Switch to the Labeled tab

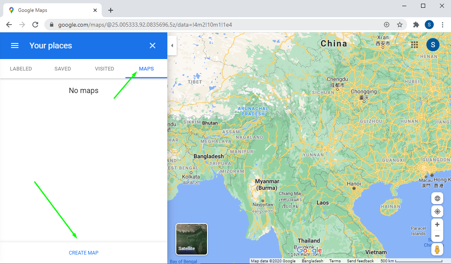tap(21, 69)
